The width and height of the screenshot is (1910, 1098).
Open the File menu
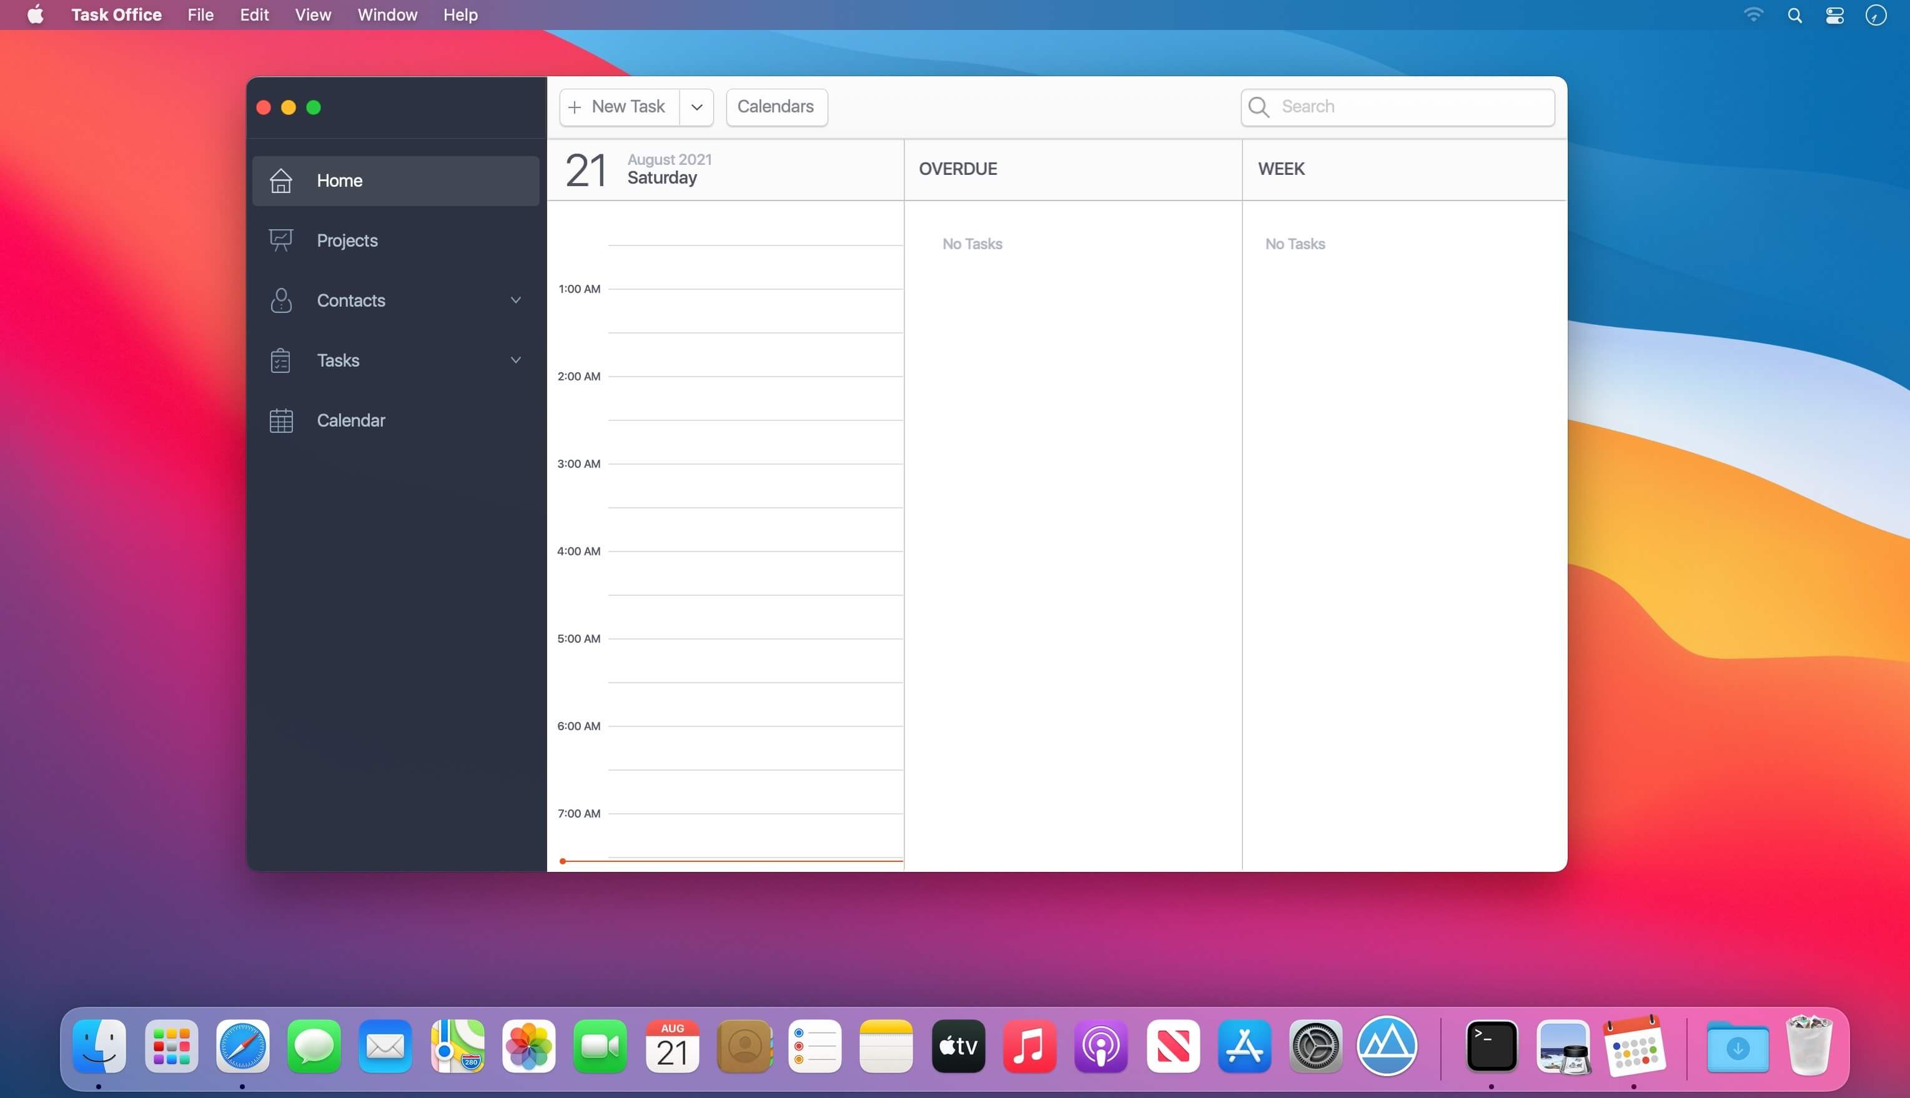point(200,15)
